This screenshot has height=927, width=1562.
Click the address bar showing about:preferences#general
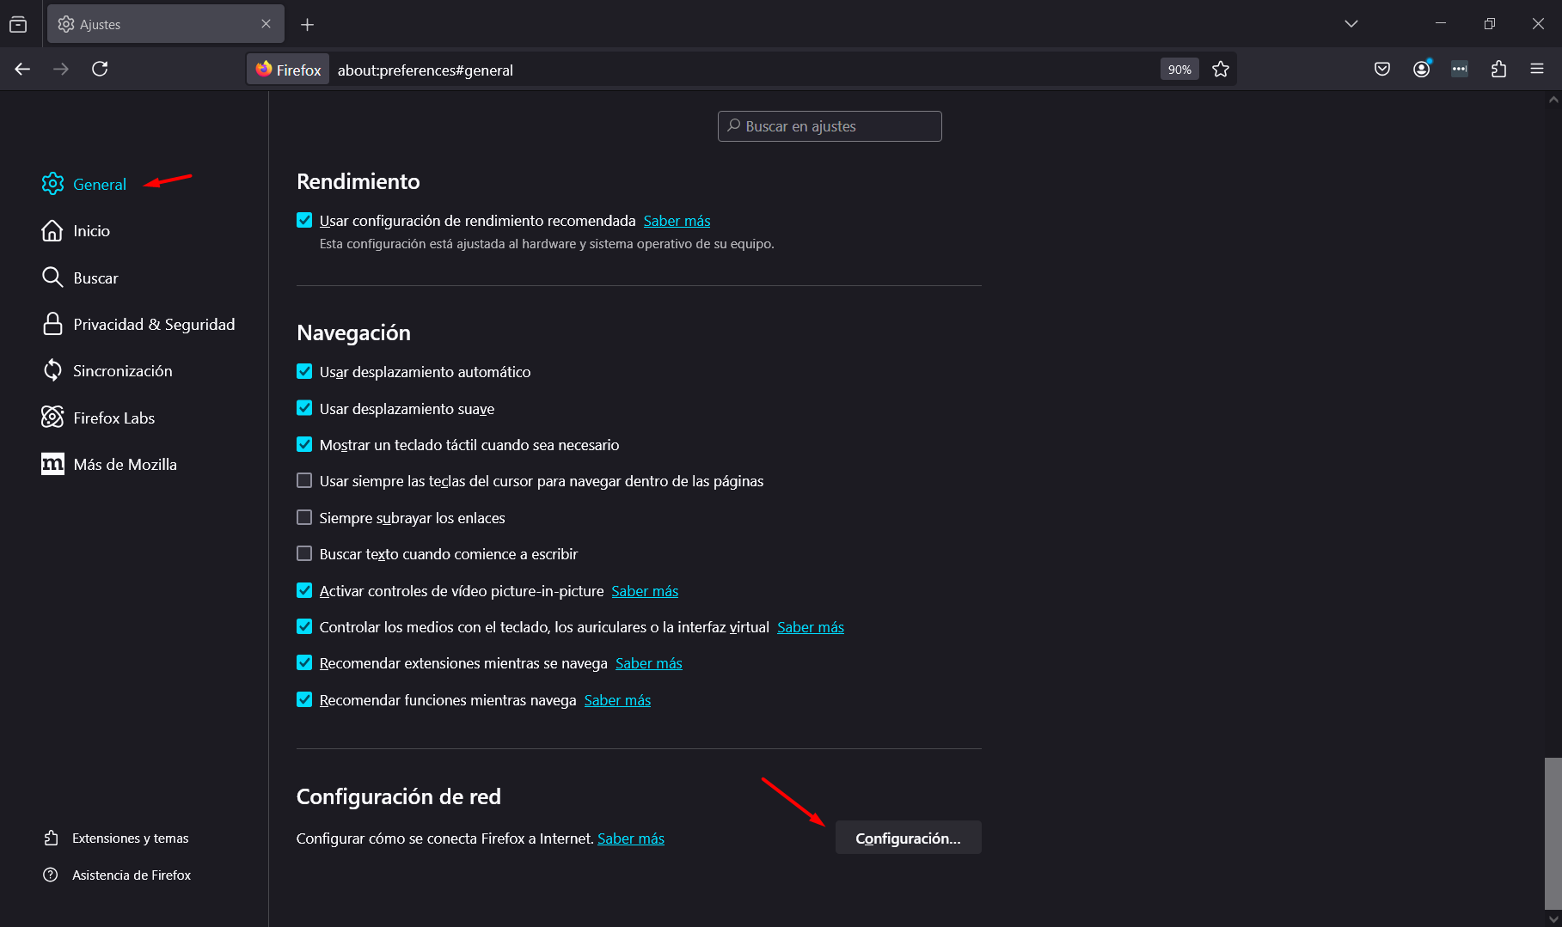pyautogui.click(x=744, y=70)
